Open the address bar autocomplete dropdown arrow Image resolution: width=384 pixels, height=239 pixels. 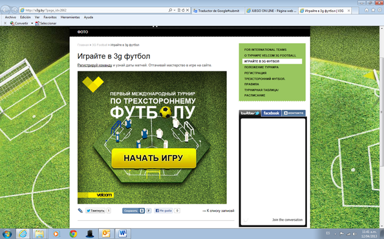coord(175,10)
